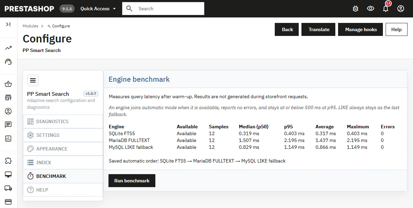Click the Appearance palette icon
413x208 pixels.
(x=30, y=149)
